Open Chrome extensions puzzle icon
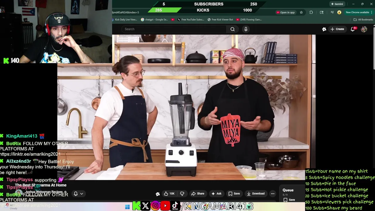Screen dimensions: 375x211 (311, 12)
